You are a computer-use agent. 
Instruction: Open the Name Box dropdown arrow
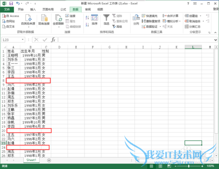click(23, 39)
